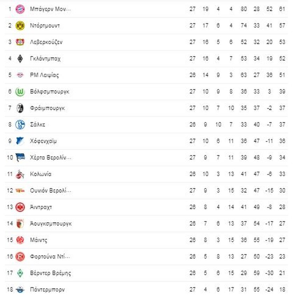Click the Schalke blue logo
The image size is (294, 297).
pos(20,124)
